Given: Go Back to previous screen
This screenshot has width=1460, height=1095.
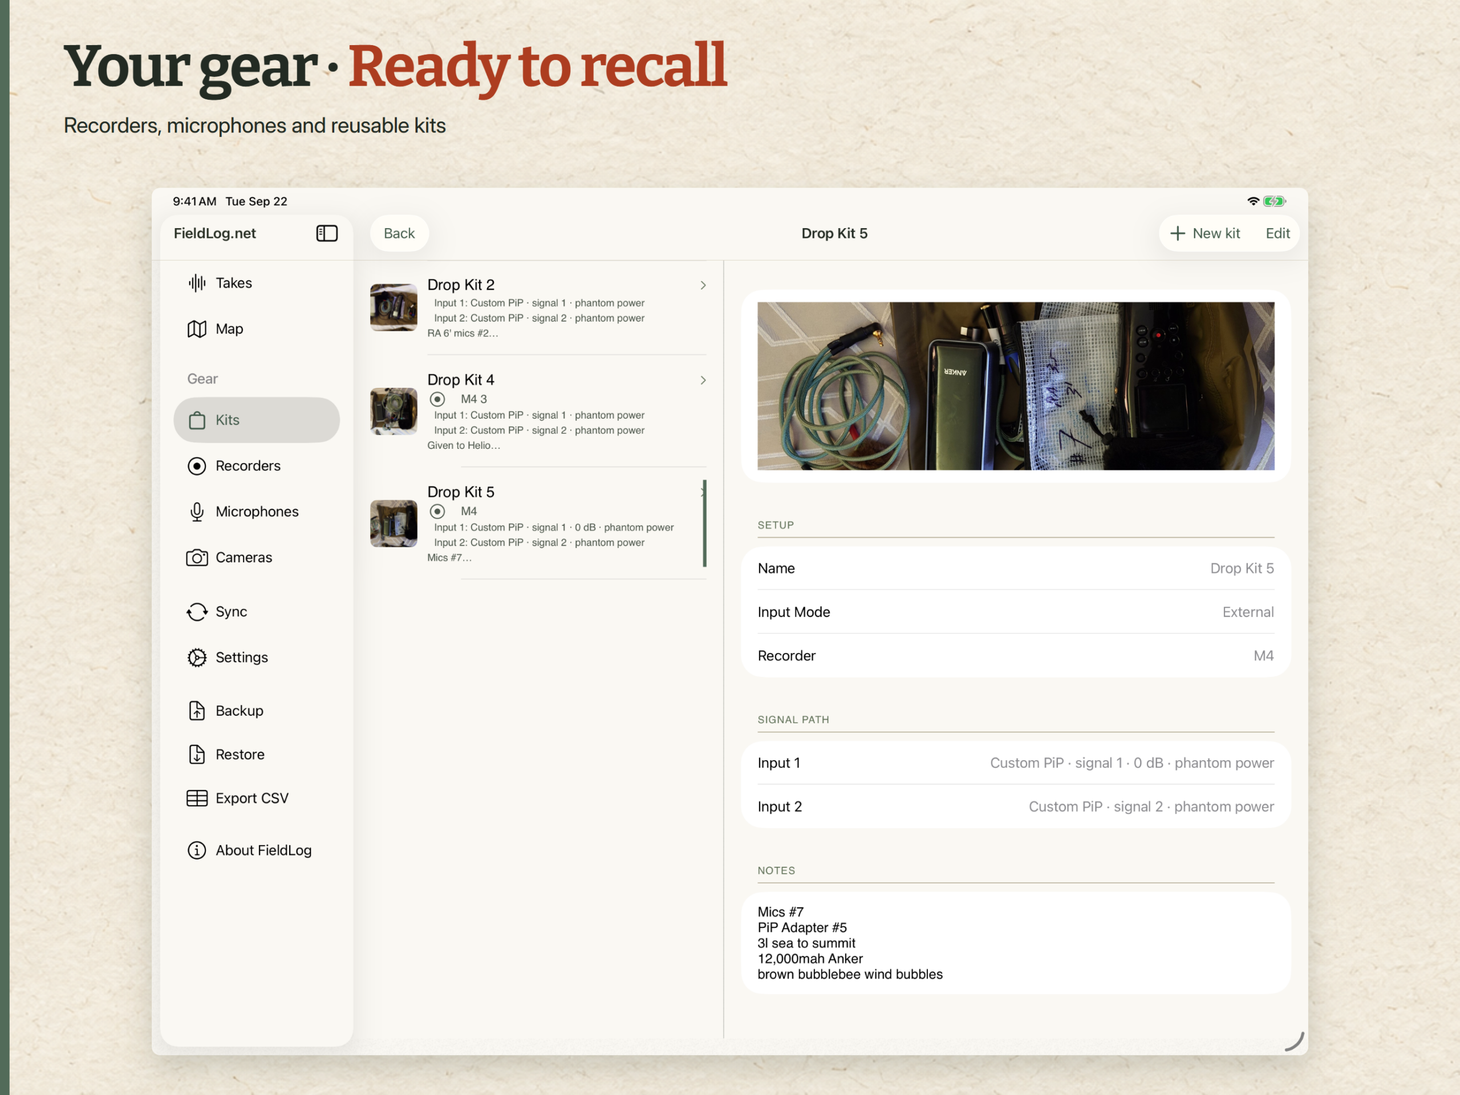Looking at the screenshot, I should pos(399,233).
